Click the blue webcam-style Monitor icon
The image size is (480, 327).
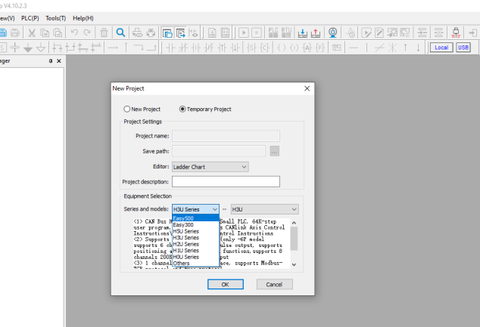coord(333,32)
